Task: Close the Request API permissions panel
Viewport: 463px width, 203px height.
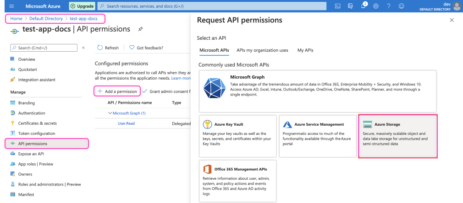Action: point(452,20)
